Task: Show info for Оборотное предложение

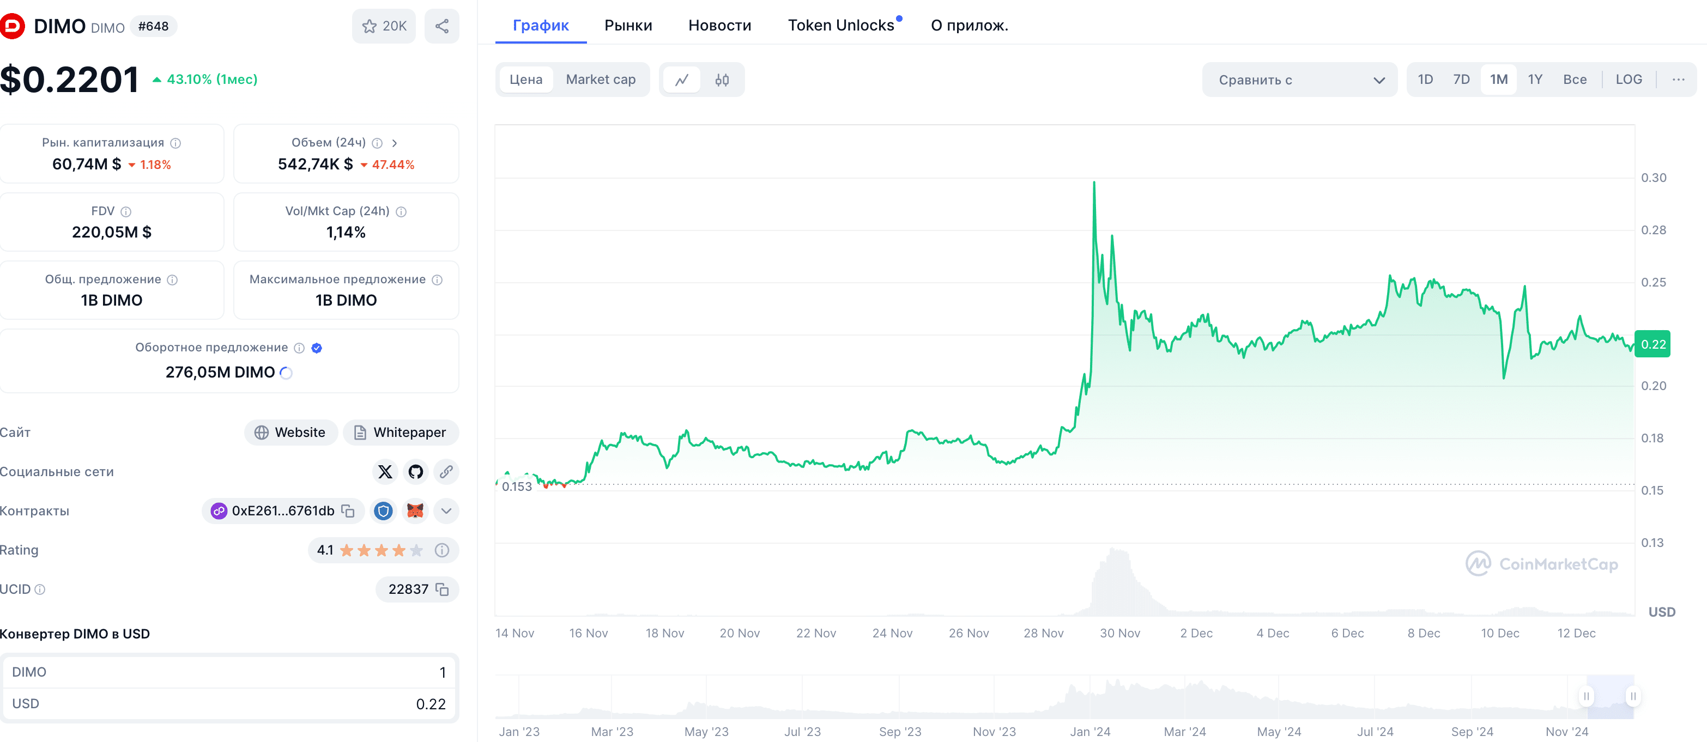Action: (x=300, y=348)
